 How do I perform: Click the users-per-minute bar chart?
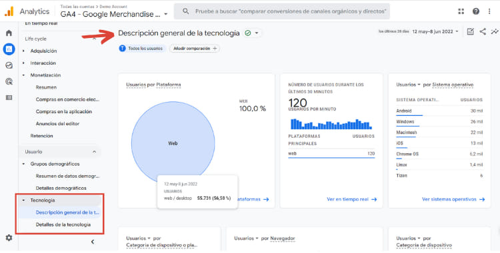coord(331,125)
